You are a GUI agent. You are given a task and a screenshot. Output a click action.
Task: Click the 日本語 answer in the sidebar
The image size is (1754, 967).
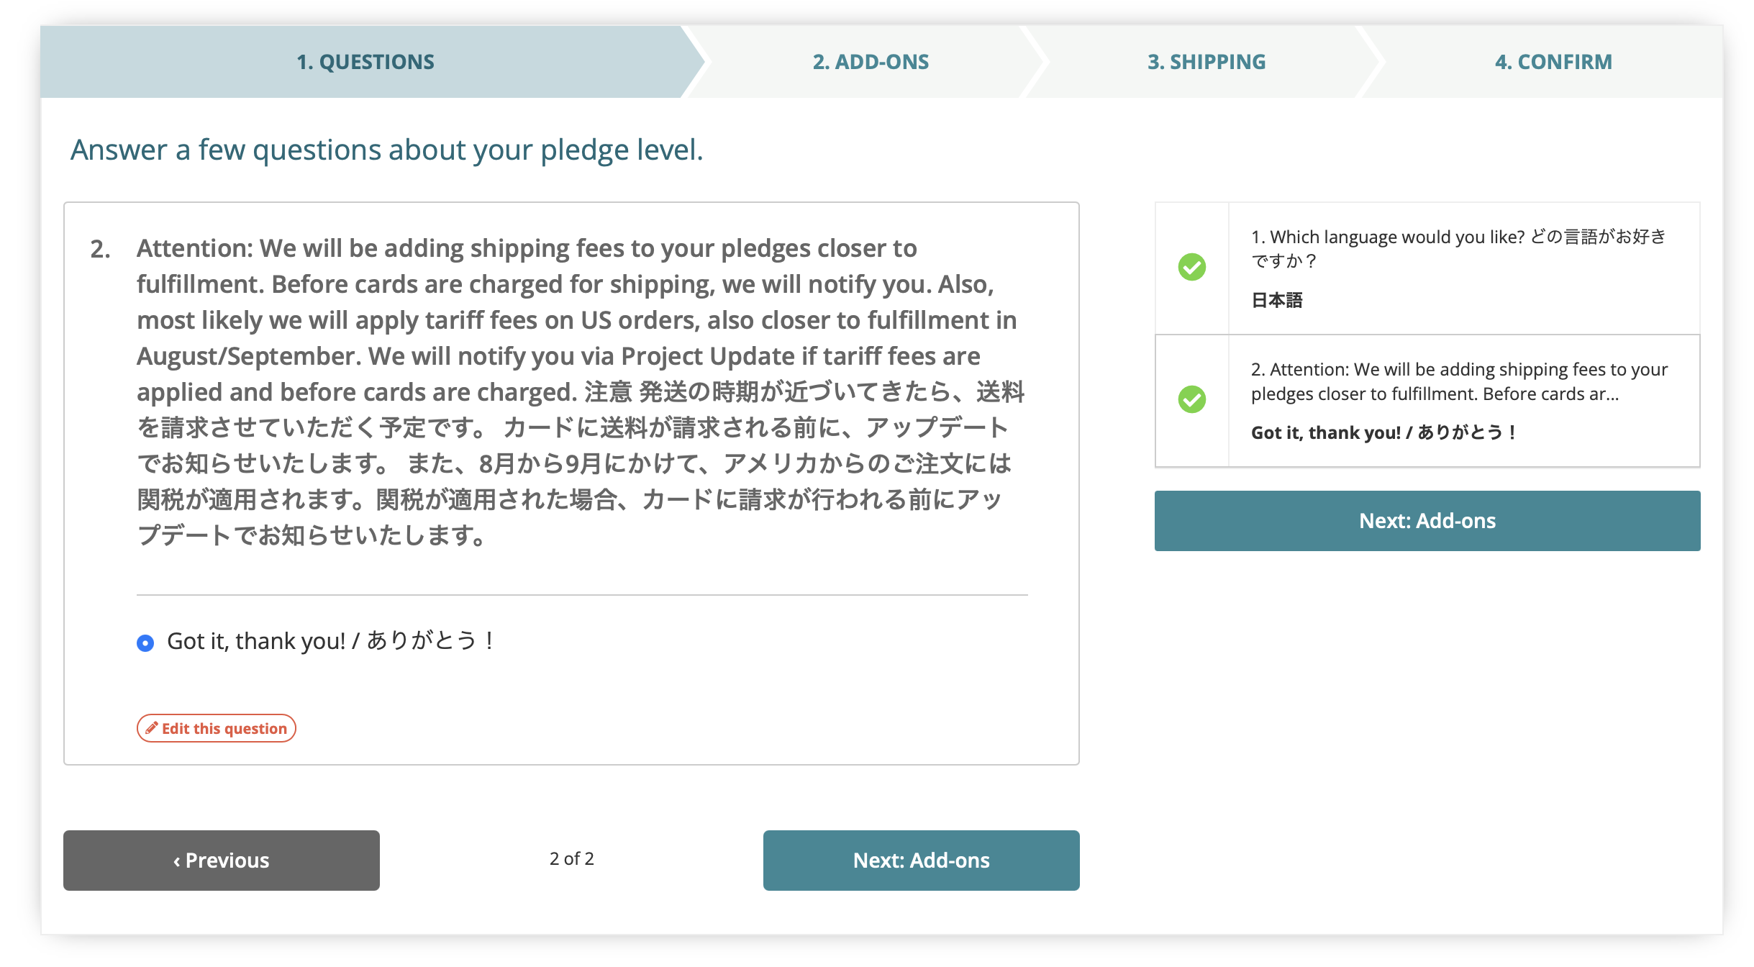pyautogui.click(x=1277, y=300)
